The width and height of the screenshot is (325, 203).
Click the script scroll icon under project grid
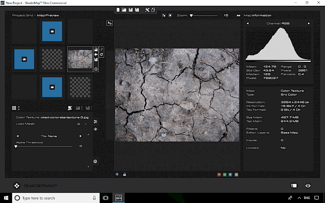(x=70, y=108)
